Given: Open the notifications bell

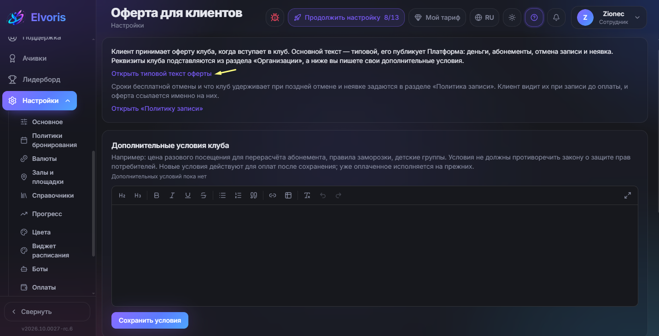Looking at the screenshot, I should (x=556, y=17).
